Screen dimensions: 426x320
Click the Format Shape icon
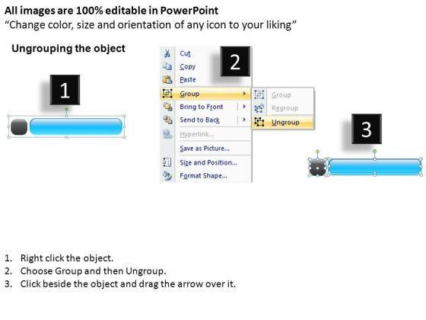click(167, 175)
